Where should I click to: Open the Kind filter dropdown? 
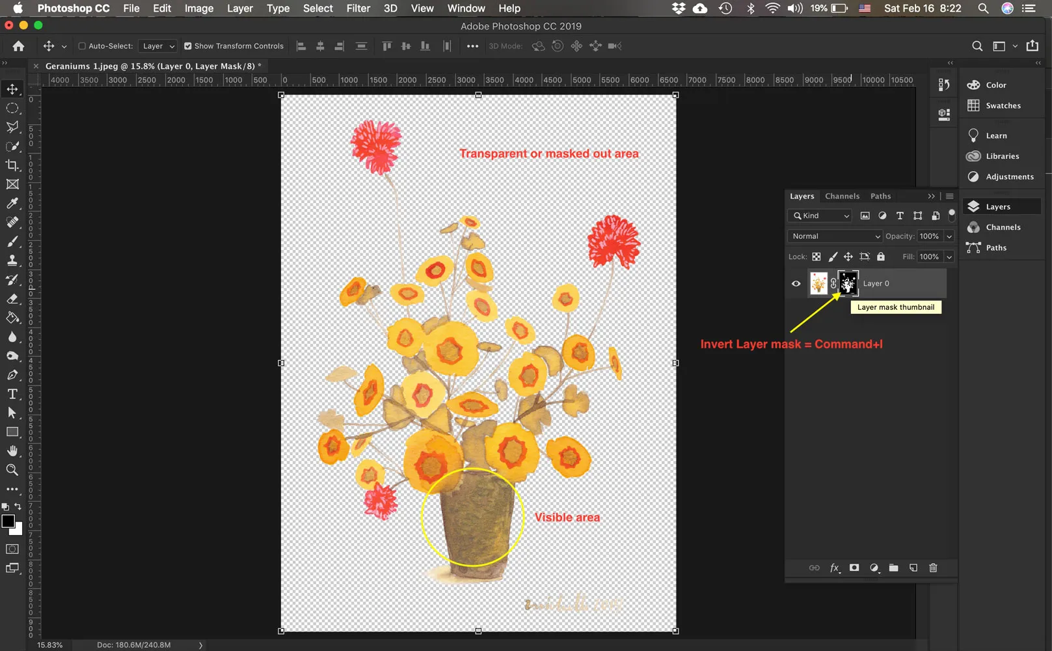821,216
